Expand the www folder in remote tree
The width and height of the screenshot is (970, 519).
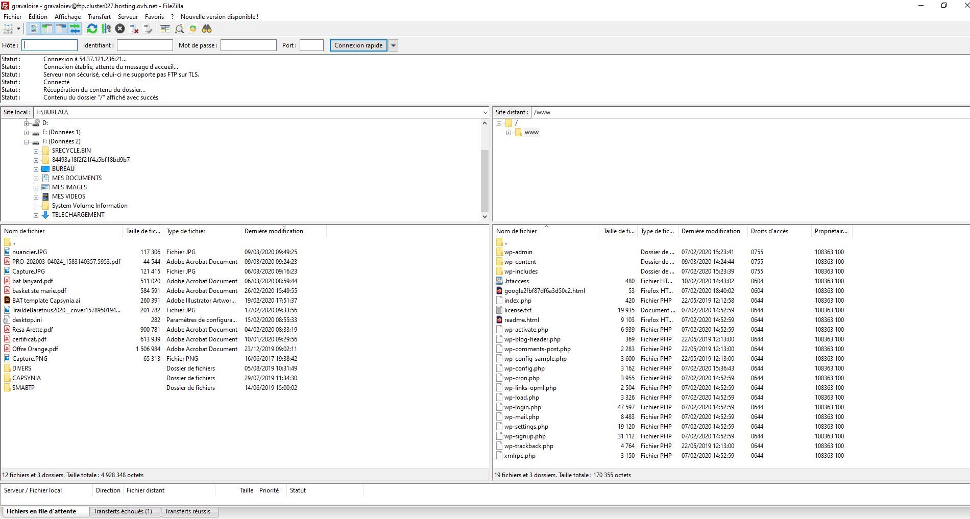pyautogui.click(x=509, y=133)
